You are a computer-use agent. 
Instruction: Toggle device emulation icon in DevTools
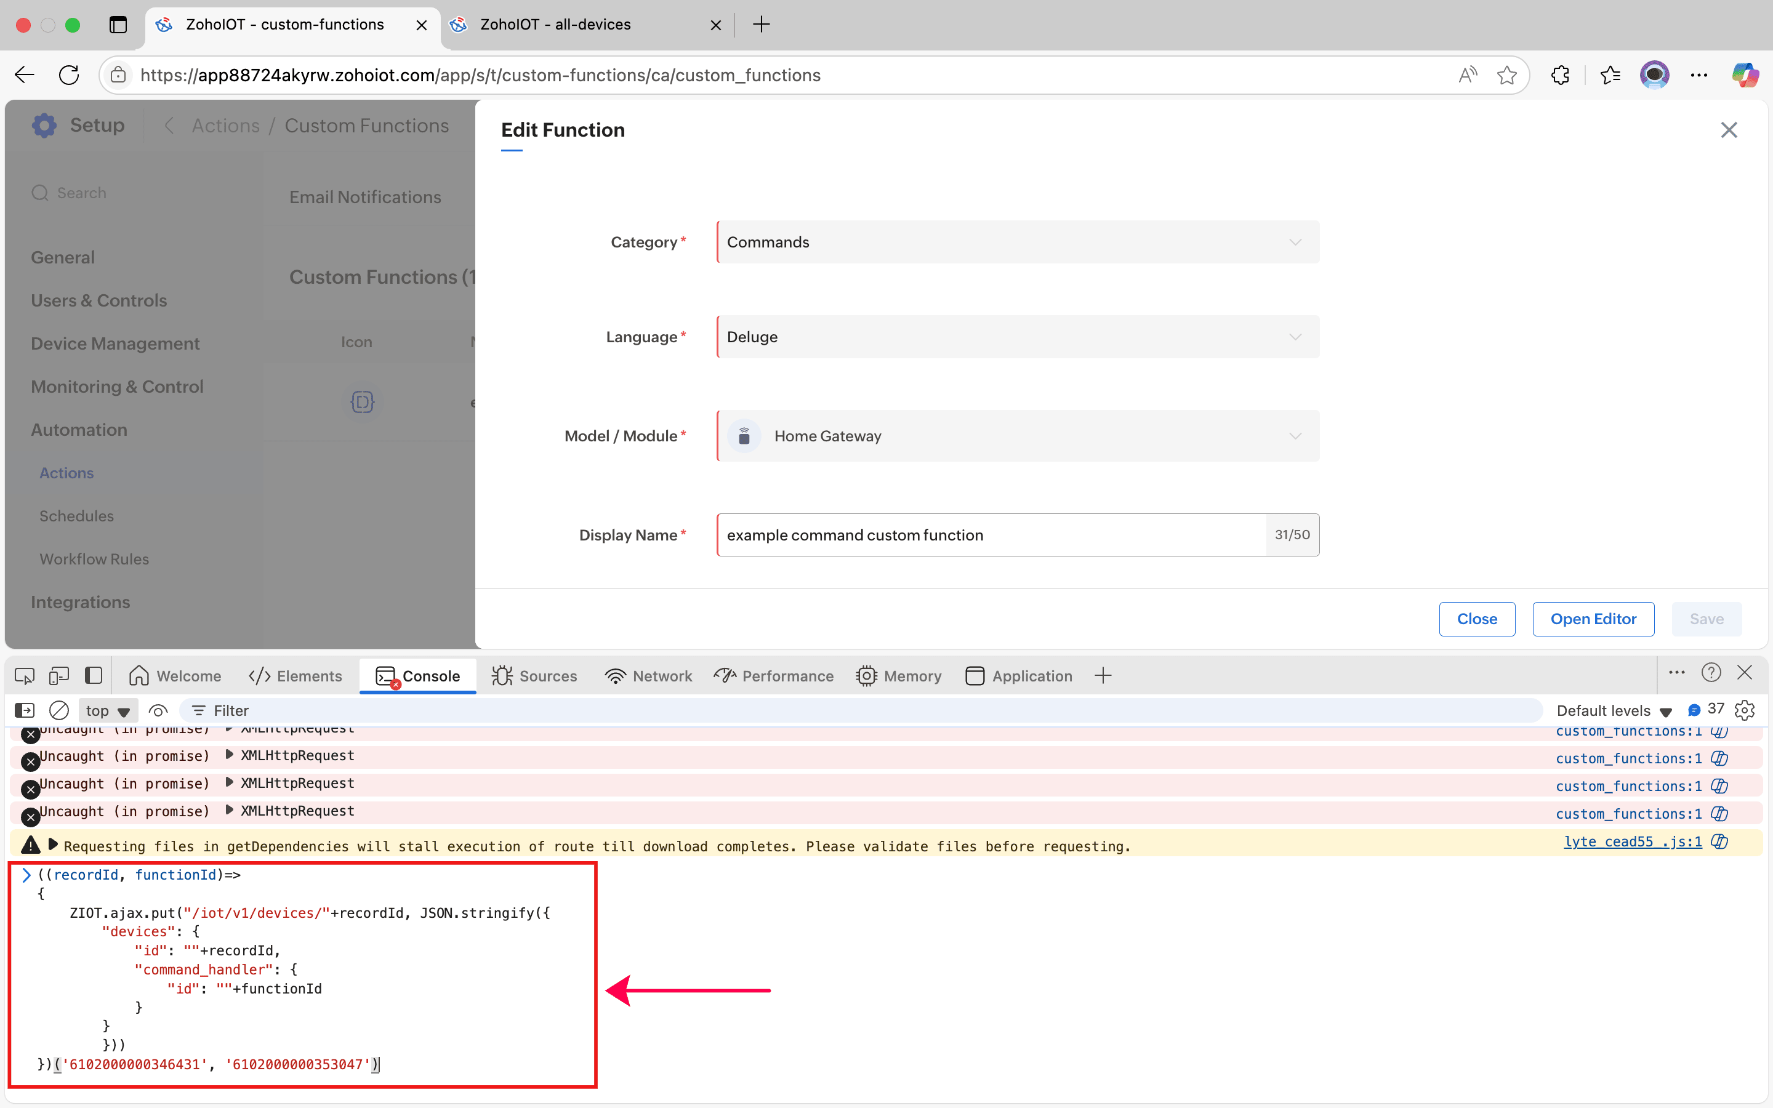click(x=58, y=676)
